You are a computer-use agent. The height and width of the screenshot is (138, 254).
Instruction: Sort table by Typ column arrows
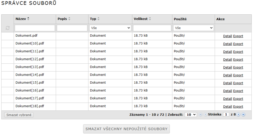(99, 19)
